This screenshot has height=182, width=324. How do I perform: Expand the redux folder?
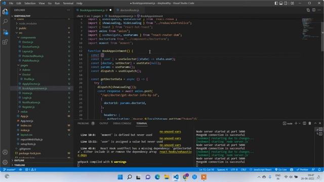point(24,112)
